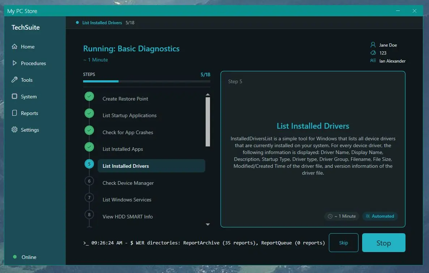Select the highlighted List Installed Drivers step
This screenshot has height=273, width=429.
[x=151, y=166]
